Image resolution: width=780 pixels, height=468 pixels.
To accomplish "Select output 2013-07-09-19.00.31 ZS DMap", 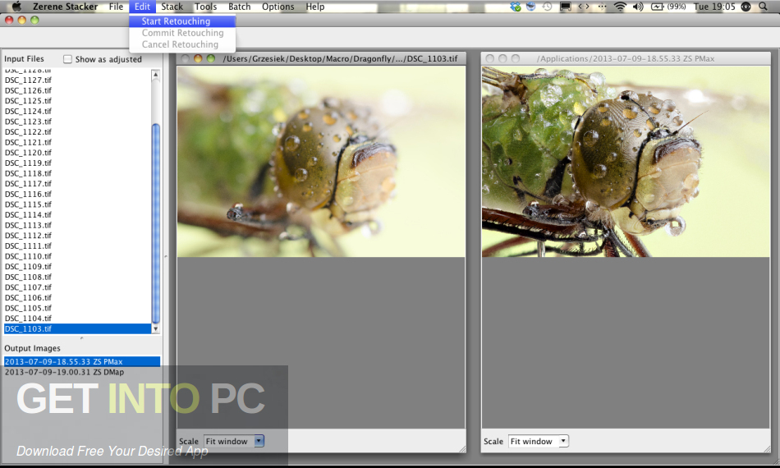I will click(82, 372).
